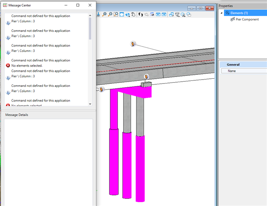The width and height of the screenshot is (267, 206).
Task: Minimize the Message Center window
Action: pos(66,5)
